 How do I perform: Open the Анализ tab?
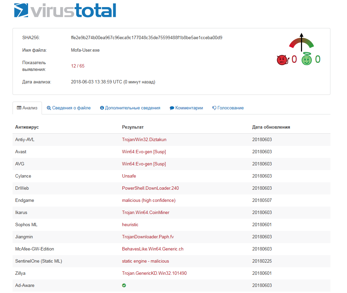27,108
